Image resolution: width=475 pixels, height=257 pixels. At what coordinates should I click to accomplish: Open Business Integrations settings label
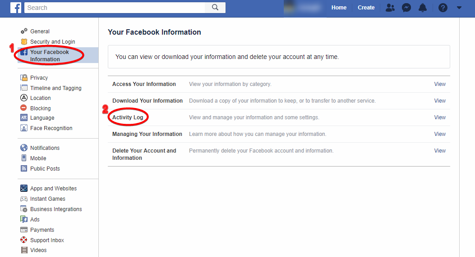[56, 209]
